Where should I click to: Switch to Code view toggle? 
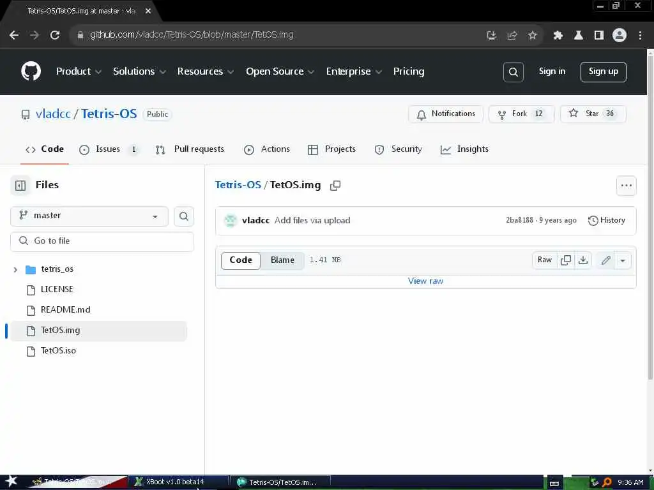click(x=241, y=260)
